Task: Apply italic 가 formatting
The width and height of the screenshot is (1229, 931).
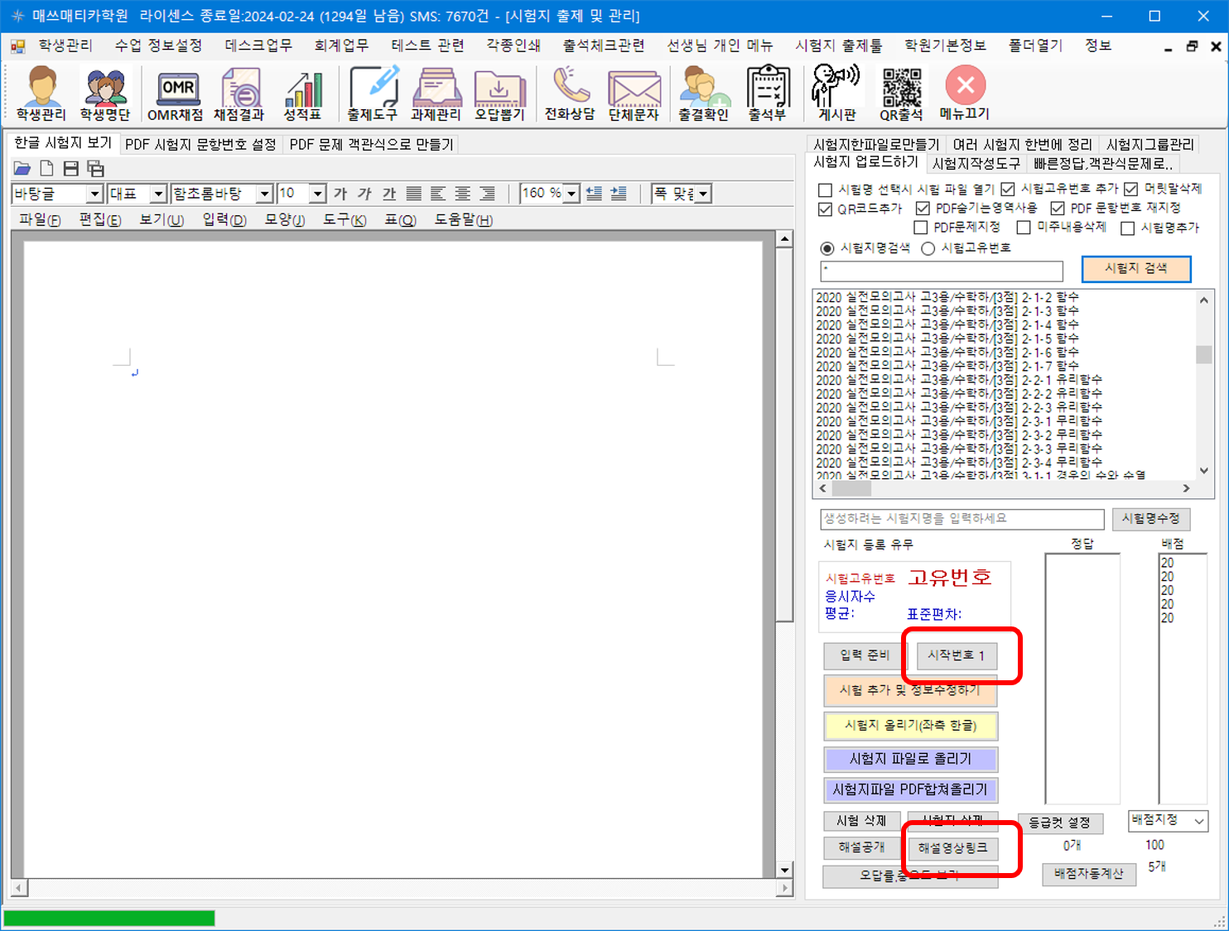Action: pos(364,194)
